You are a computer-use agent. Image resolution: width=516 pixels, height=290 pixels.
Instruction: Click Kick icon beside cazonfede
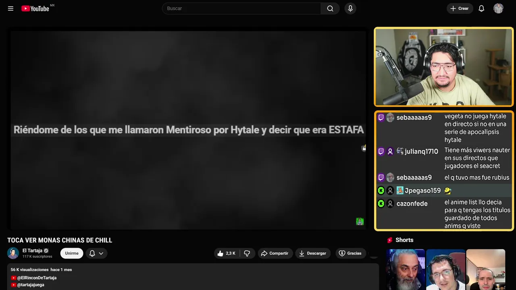(381, 204)
